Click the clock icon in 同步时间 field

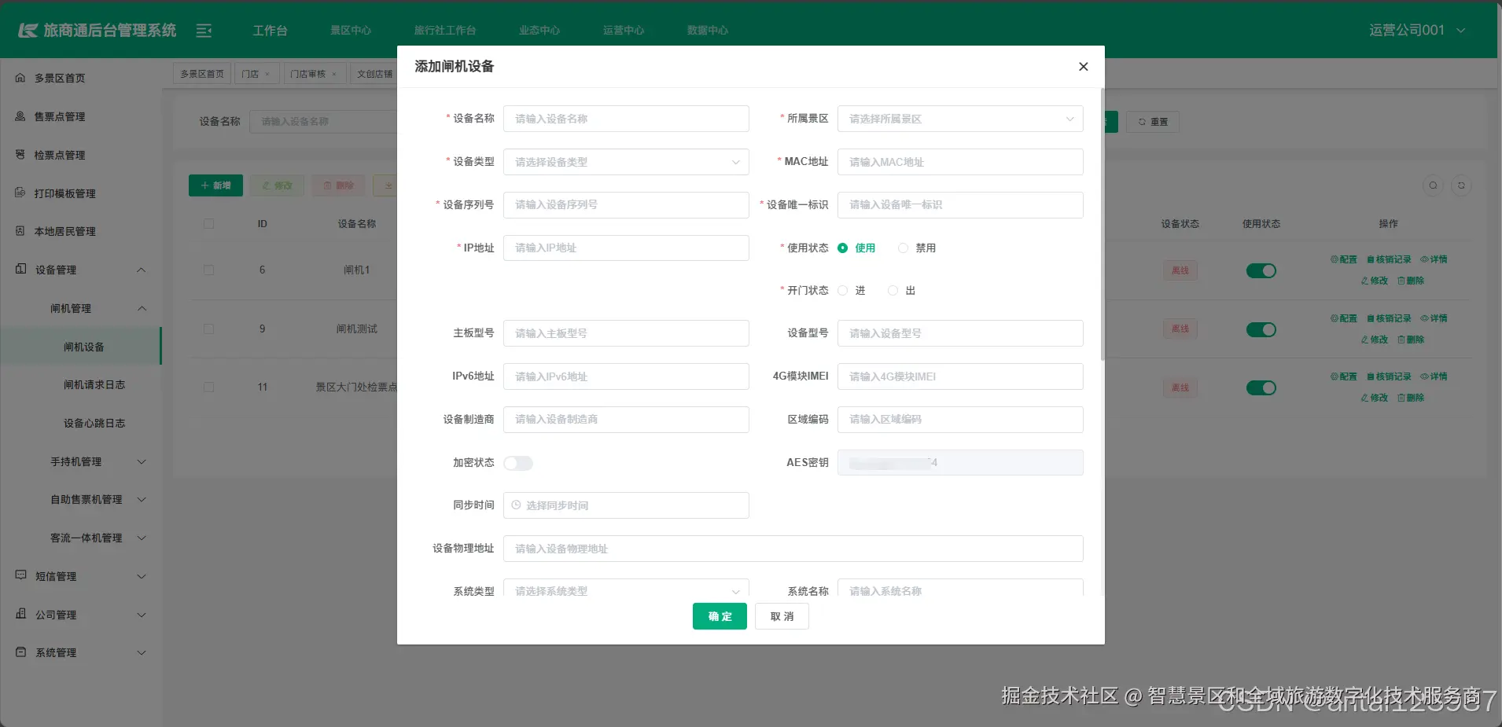click(517, 505)
